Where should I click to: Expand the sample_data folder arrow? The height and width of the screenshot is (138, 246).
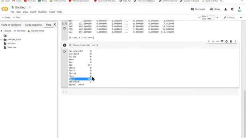[x=1, y=39]
